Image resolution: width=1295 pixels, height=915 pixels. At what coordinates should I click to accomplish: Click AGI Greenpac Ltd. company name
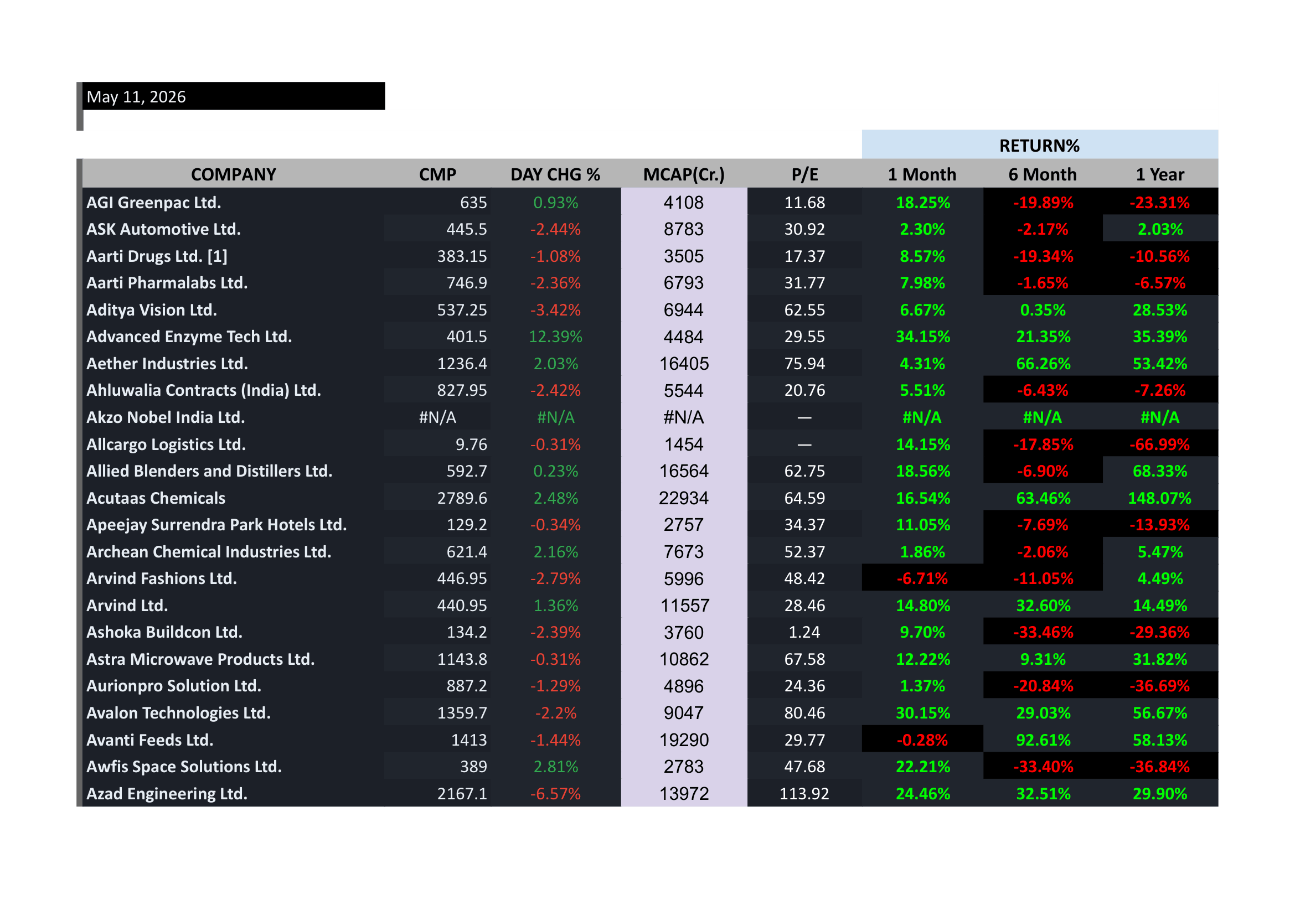pyautogui.click(x=153, y=203)
